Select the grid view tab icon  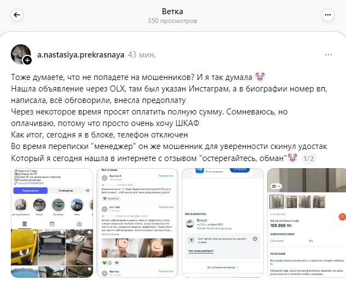click(25, 224)
